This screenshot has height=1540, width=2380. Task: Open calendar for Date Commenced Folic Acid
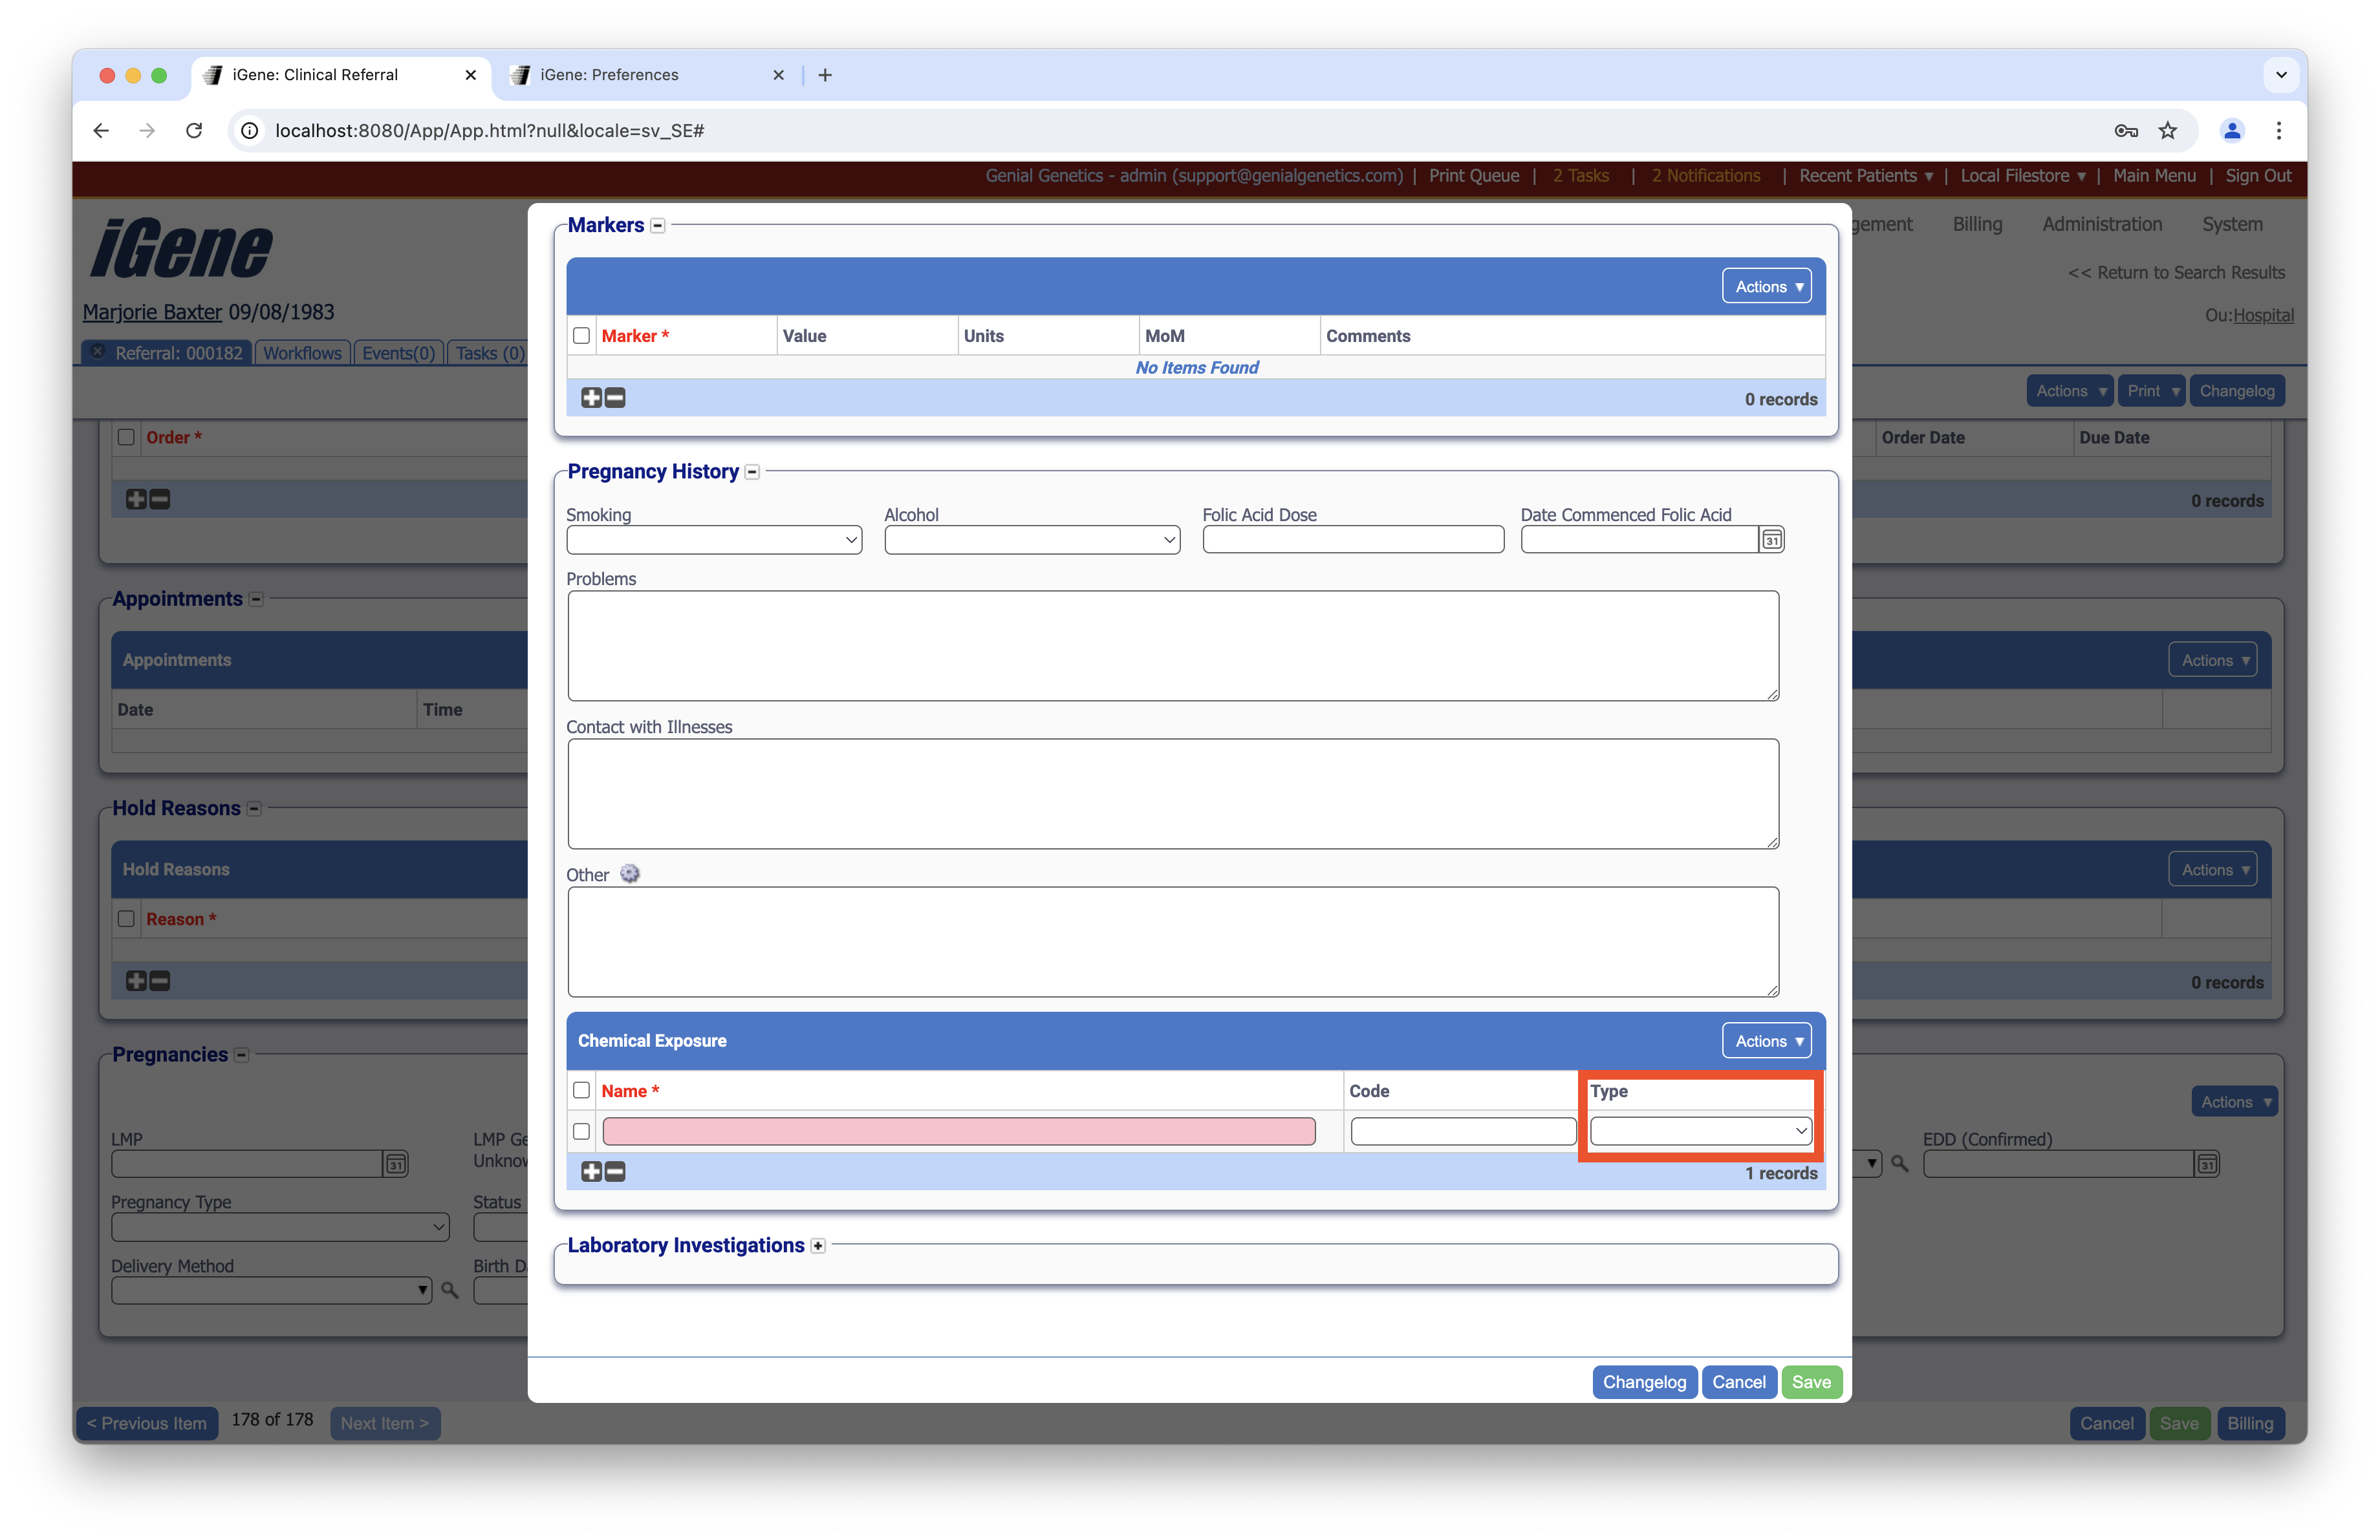tap(1771, 540)
